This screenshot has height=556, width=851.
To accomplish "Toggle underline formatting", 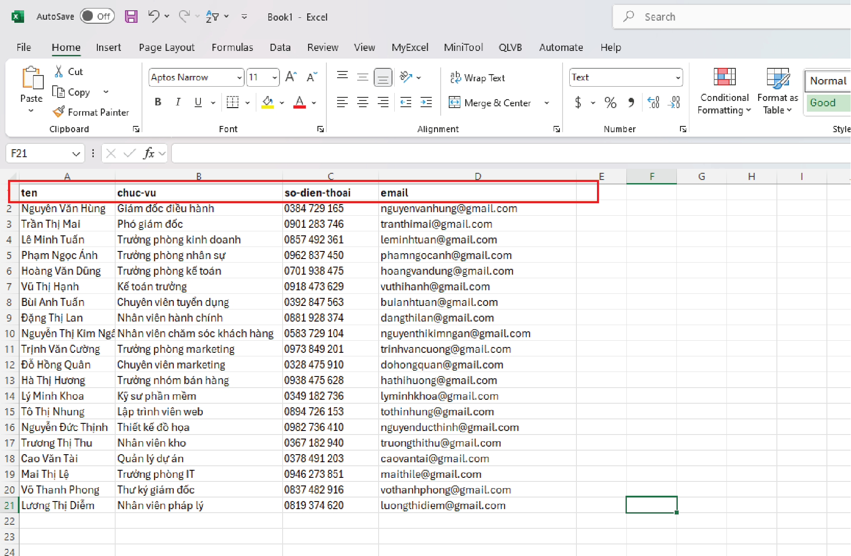I will (198, 102).
